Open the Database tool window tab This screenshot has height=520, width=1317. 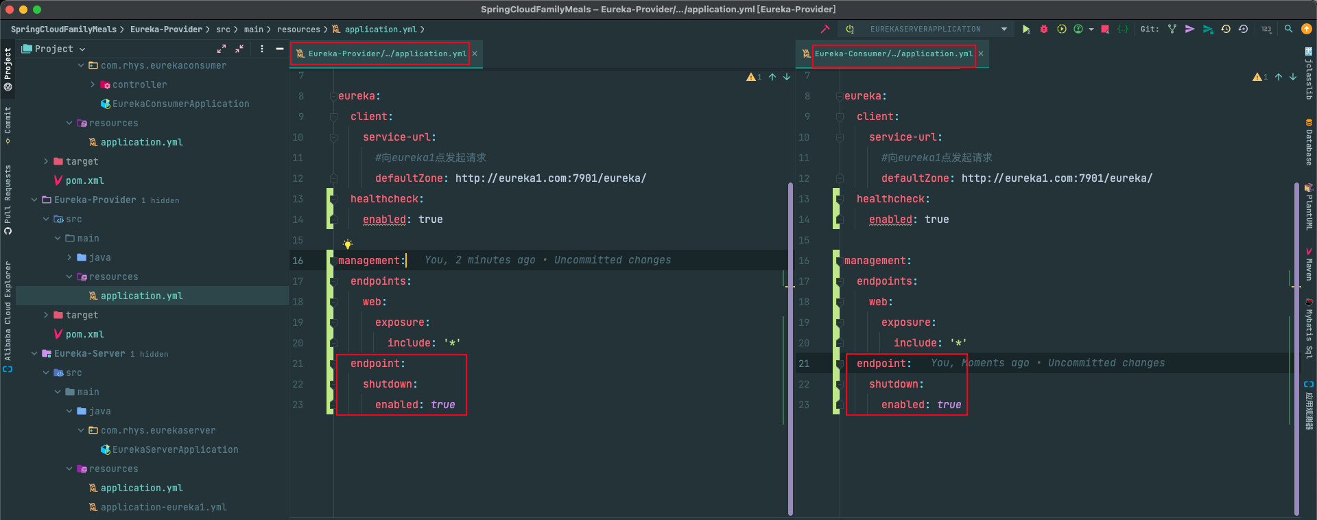(1309, 142)
